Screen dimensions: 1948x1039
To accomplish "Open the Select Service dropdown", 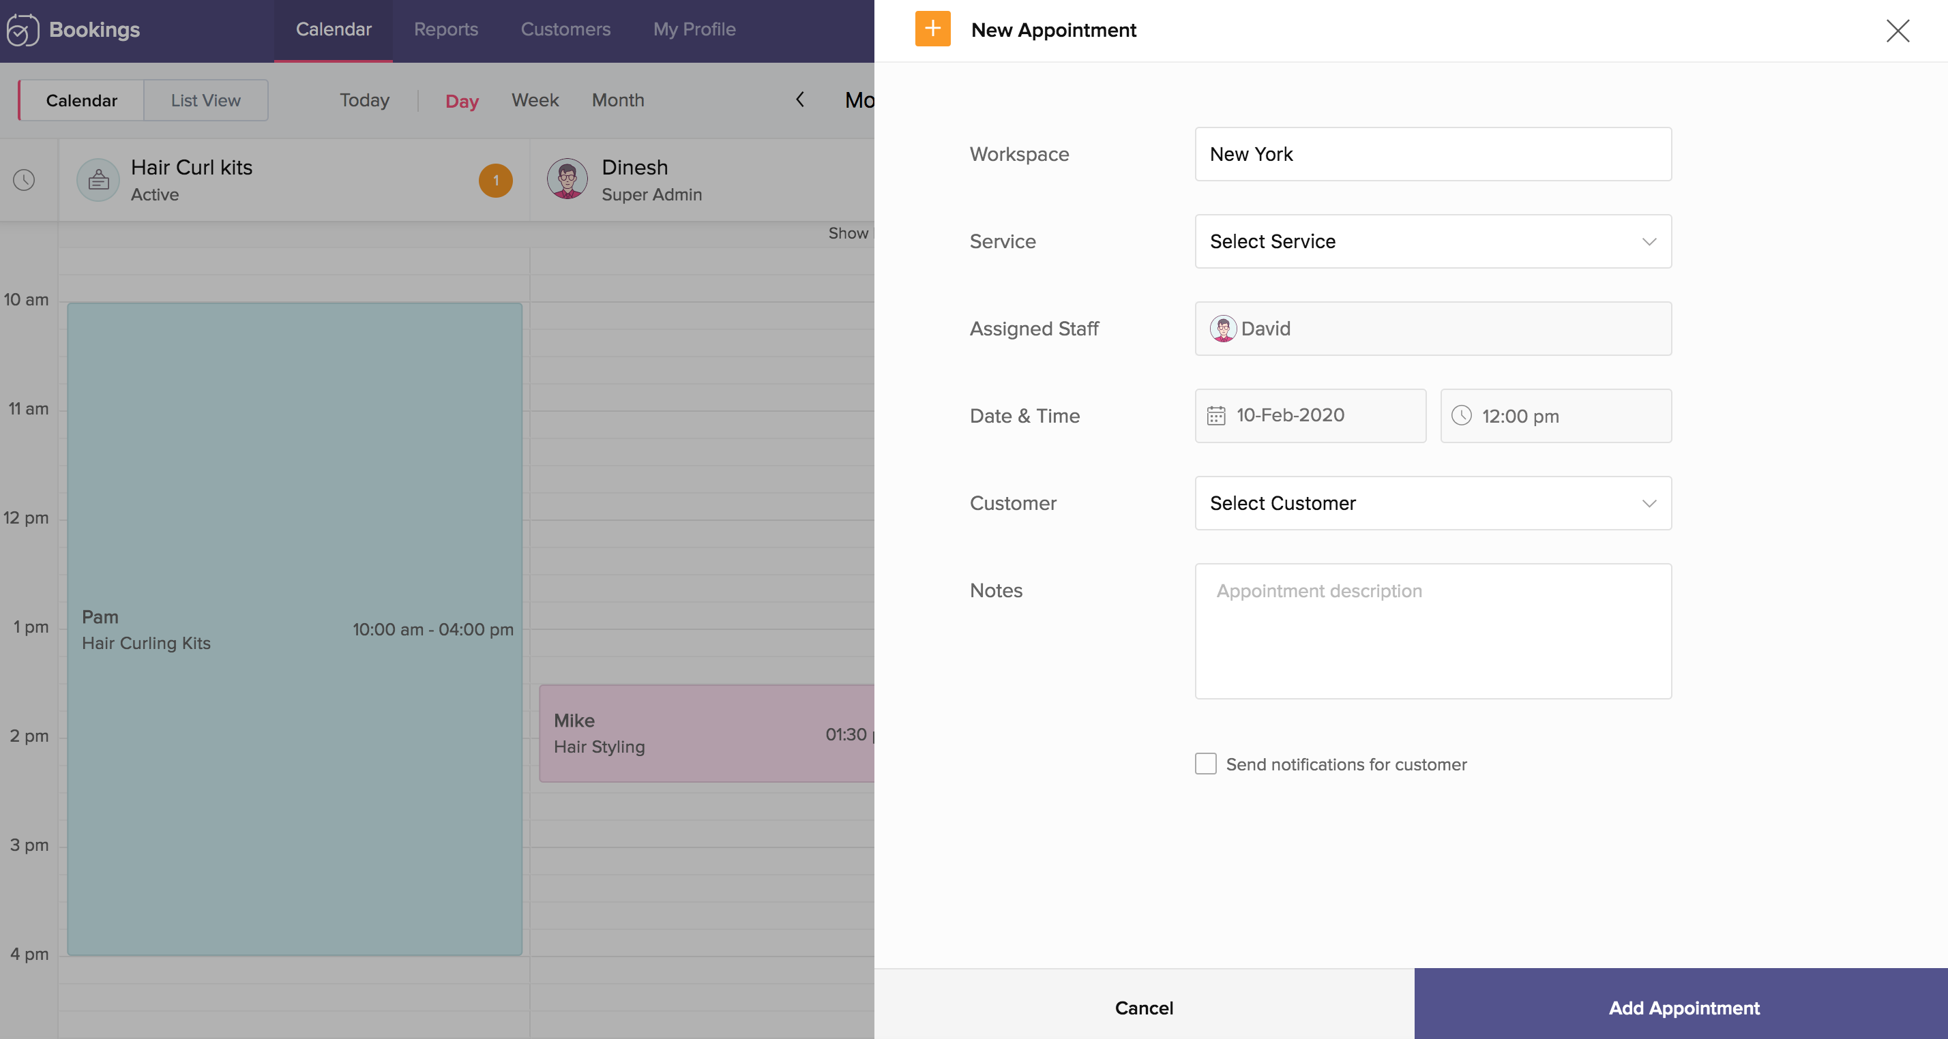I will click(1432, 242).
